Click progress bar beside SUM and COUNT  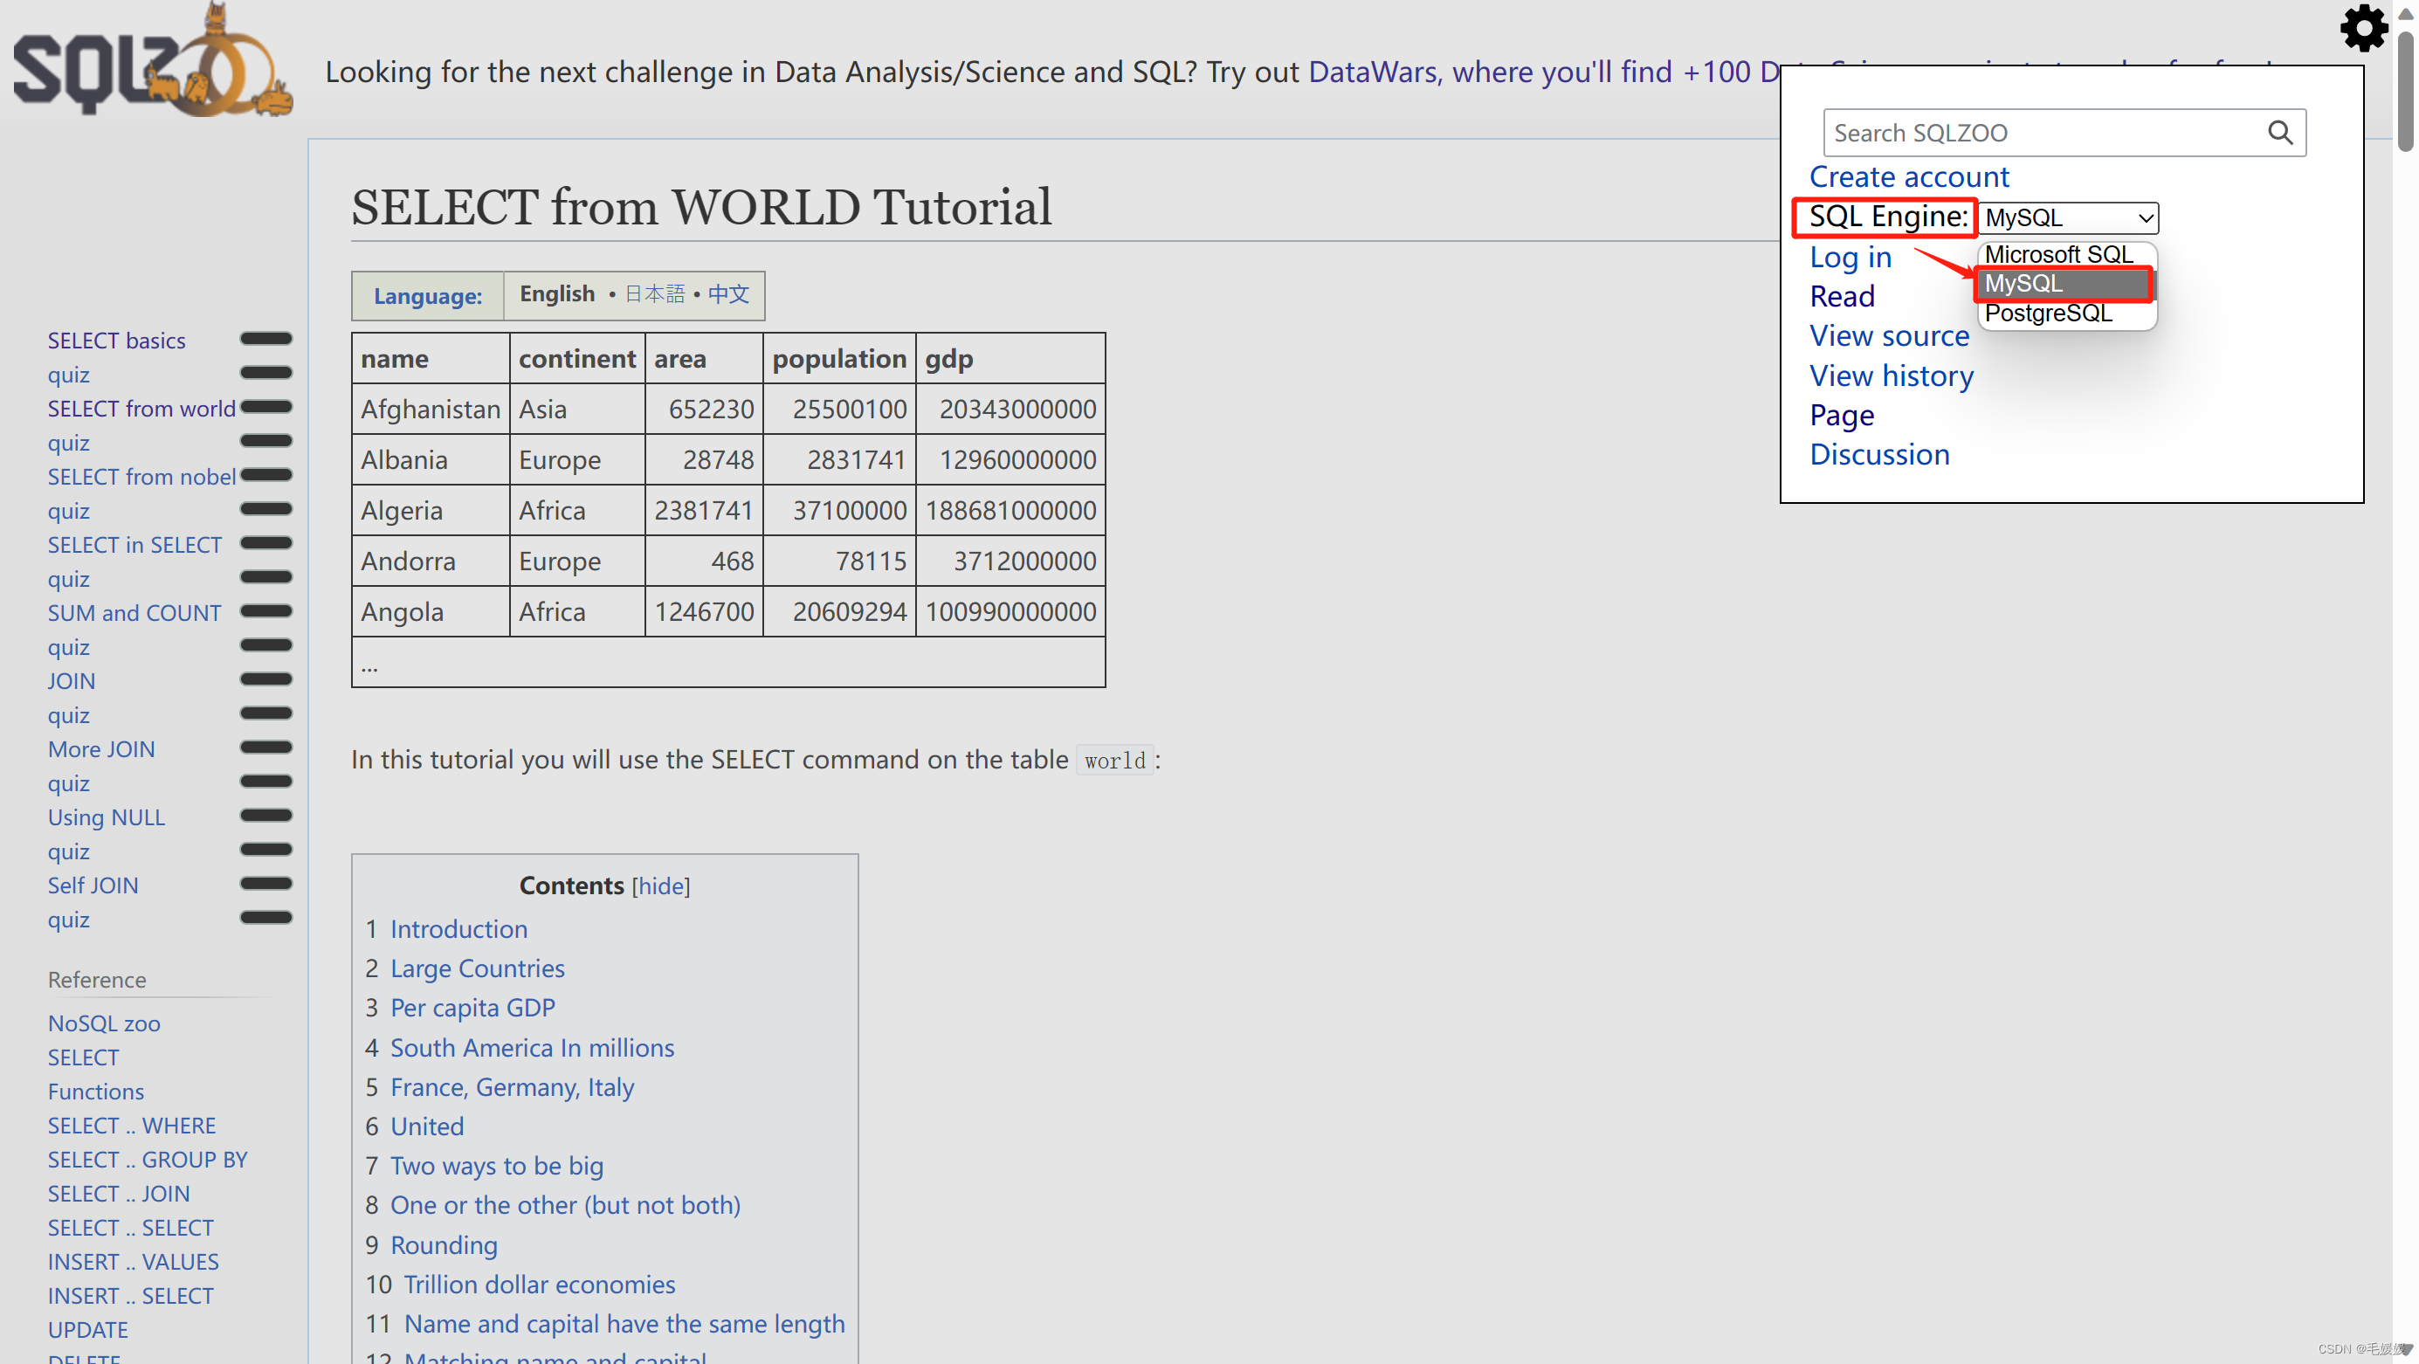265,611
